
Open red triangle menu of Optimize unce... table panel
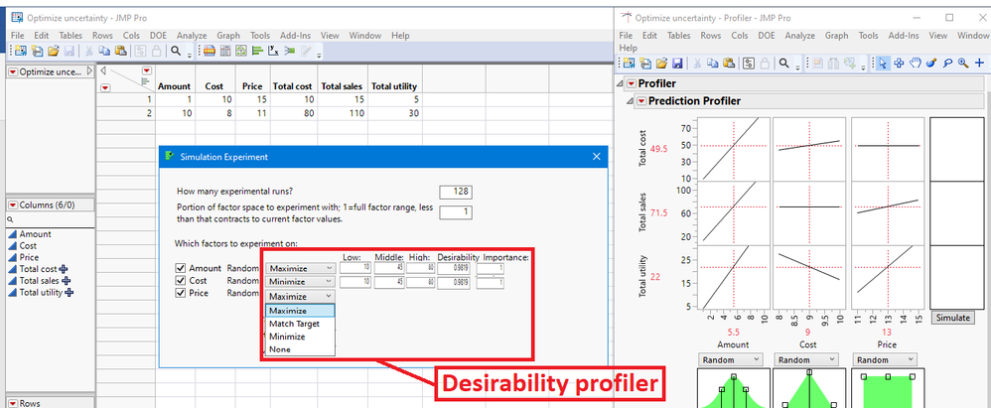pos(13,72)
